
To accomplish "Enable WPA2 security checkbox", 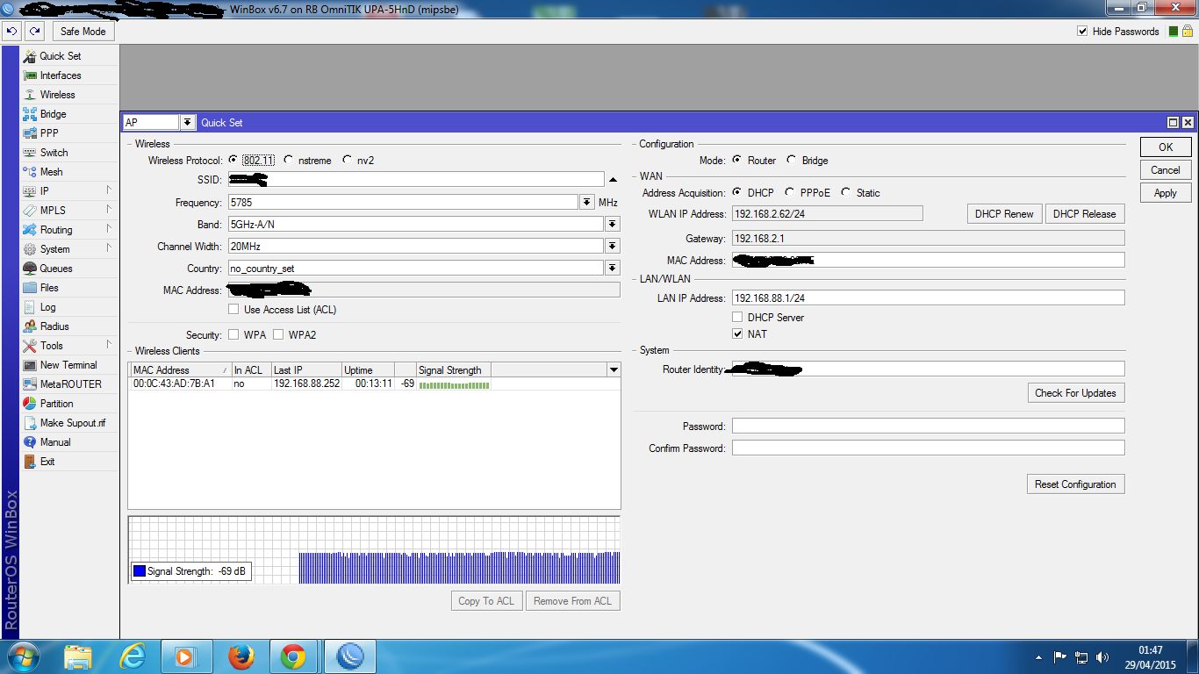I will click(x=278, y=335).
